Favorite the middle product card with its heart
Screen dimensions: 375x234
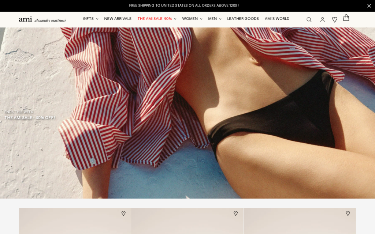point(235,214)
